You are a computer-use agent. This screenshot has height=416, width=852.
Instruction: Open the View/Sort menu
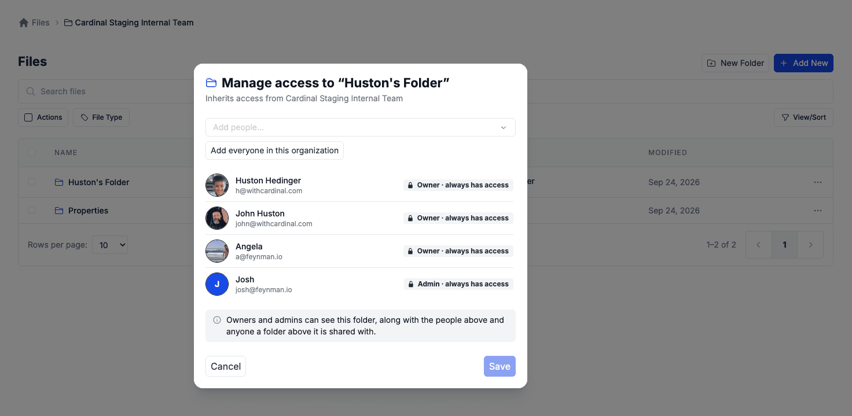tap(803, 117)
